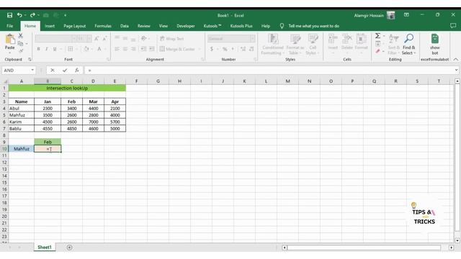Open the Number Format dropdown

pos(253,38)
